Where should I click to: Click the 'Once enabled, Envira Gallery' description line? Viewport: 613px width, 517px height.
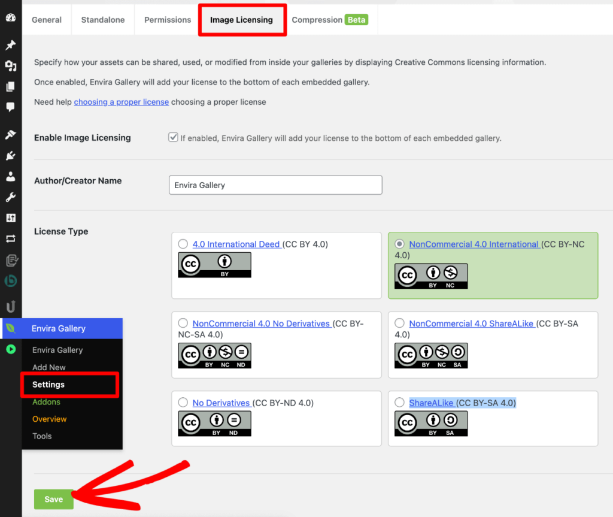tap(202, 82)
